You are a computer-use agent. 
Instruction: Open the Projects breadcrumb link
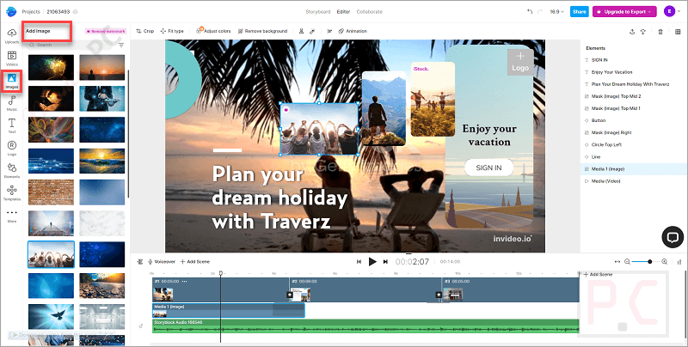tap(31, 12)
